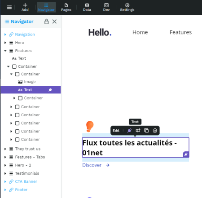Open the Settings gear panel
202x198 pixels.
click(127, 7)
